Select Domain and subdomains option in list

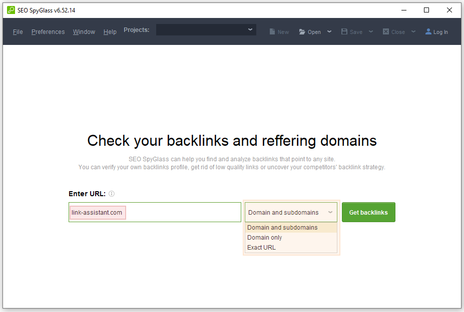291,228
